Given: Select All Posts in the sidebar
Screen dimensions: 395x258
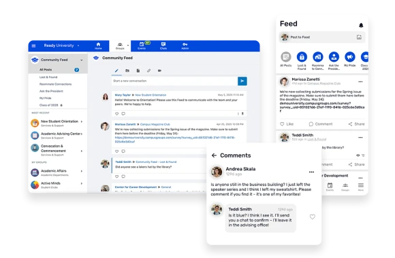Looking at the screenshot, I should tap(46, 69).
